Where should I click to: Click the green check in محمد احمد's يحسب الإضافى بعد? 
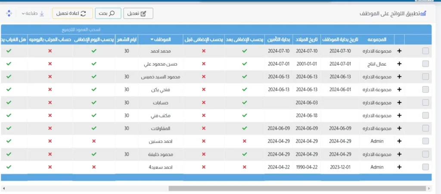[245, 51]
